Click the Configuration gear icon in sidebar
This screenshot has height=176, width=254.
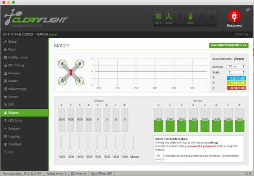[x=5, y=57]
